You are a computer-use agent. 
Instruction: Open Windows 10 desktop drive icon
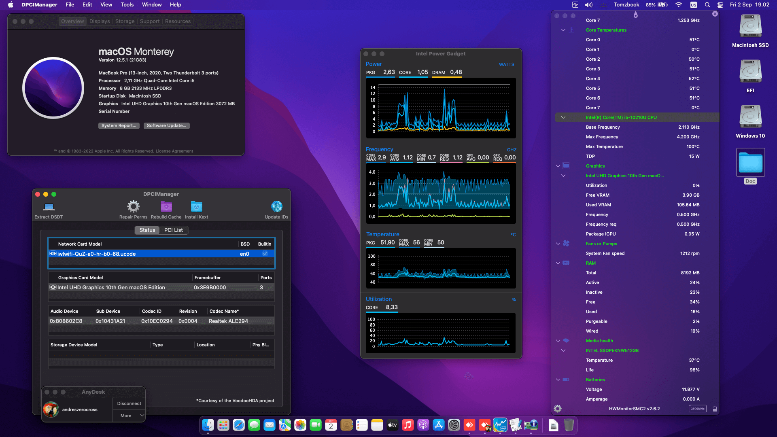point(750,117)
